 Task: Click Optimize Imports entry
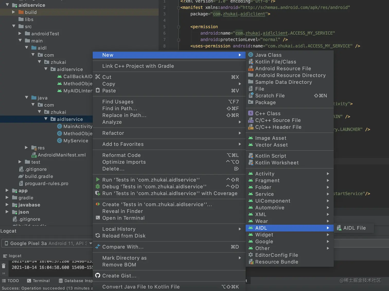[169, 162]
